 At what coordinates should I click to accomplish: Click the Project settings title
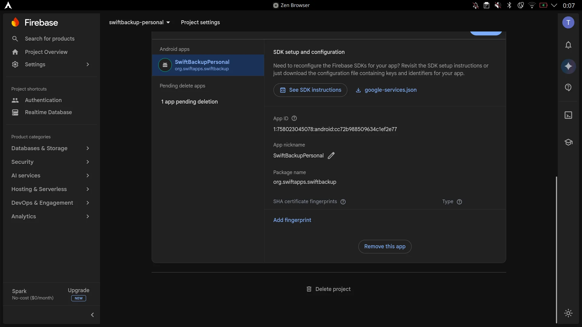coord(200,22)
